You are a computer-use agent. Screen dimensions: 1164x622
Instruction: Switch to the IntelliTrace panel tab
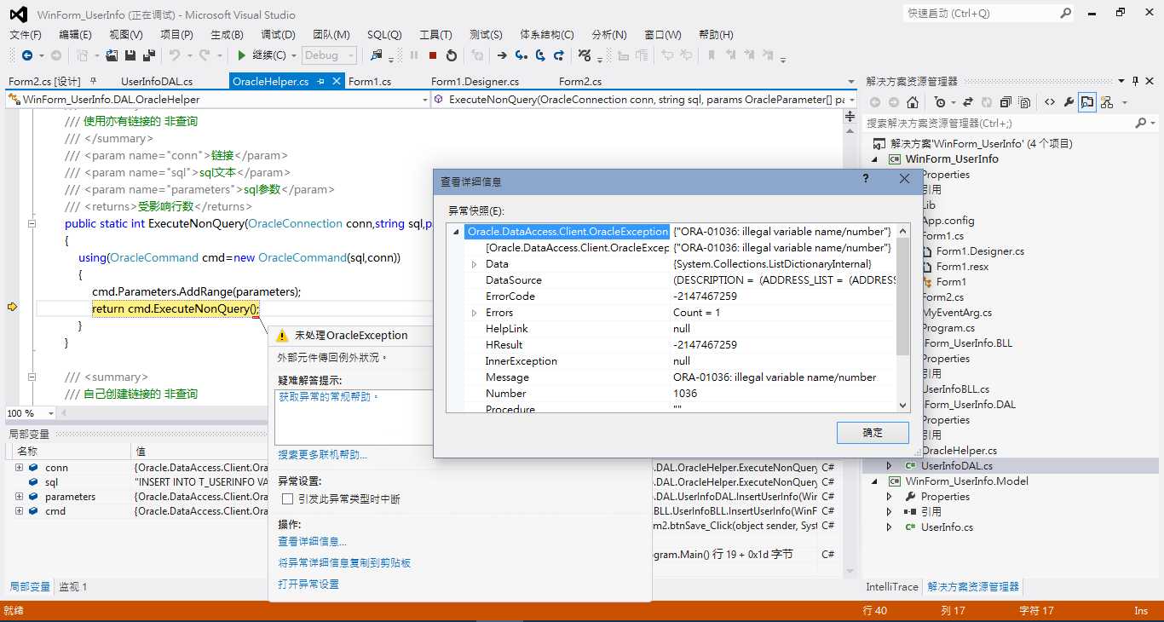click(892, 587)
